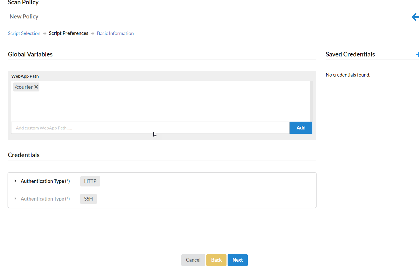
Task: Expand the SSH authentication type triangle
Action: click(15, 199)
